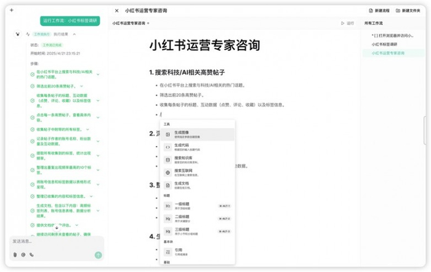Close the 小红书运营专家咨询 editor with the X icon
This screenshot has width=431, height=272.
tap(116, 10)
